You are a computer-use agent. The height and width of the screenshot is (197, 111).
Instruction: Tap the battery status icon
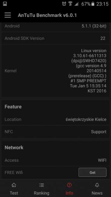point(93,4)
